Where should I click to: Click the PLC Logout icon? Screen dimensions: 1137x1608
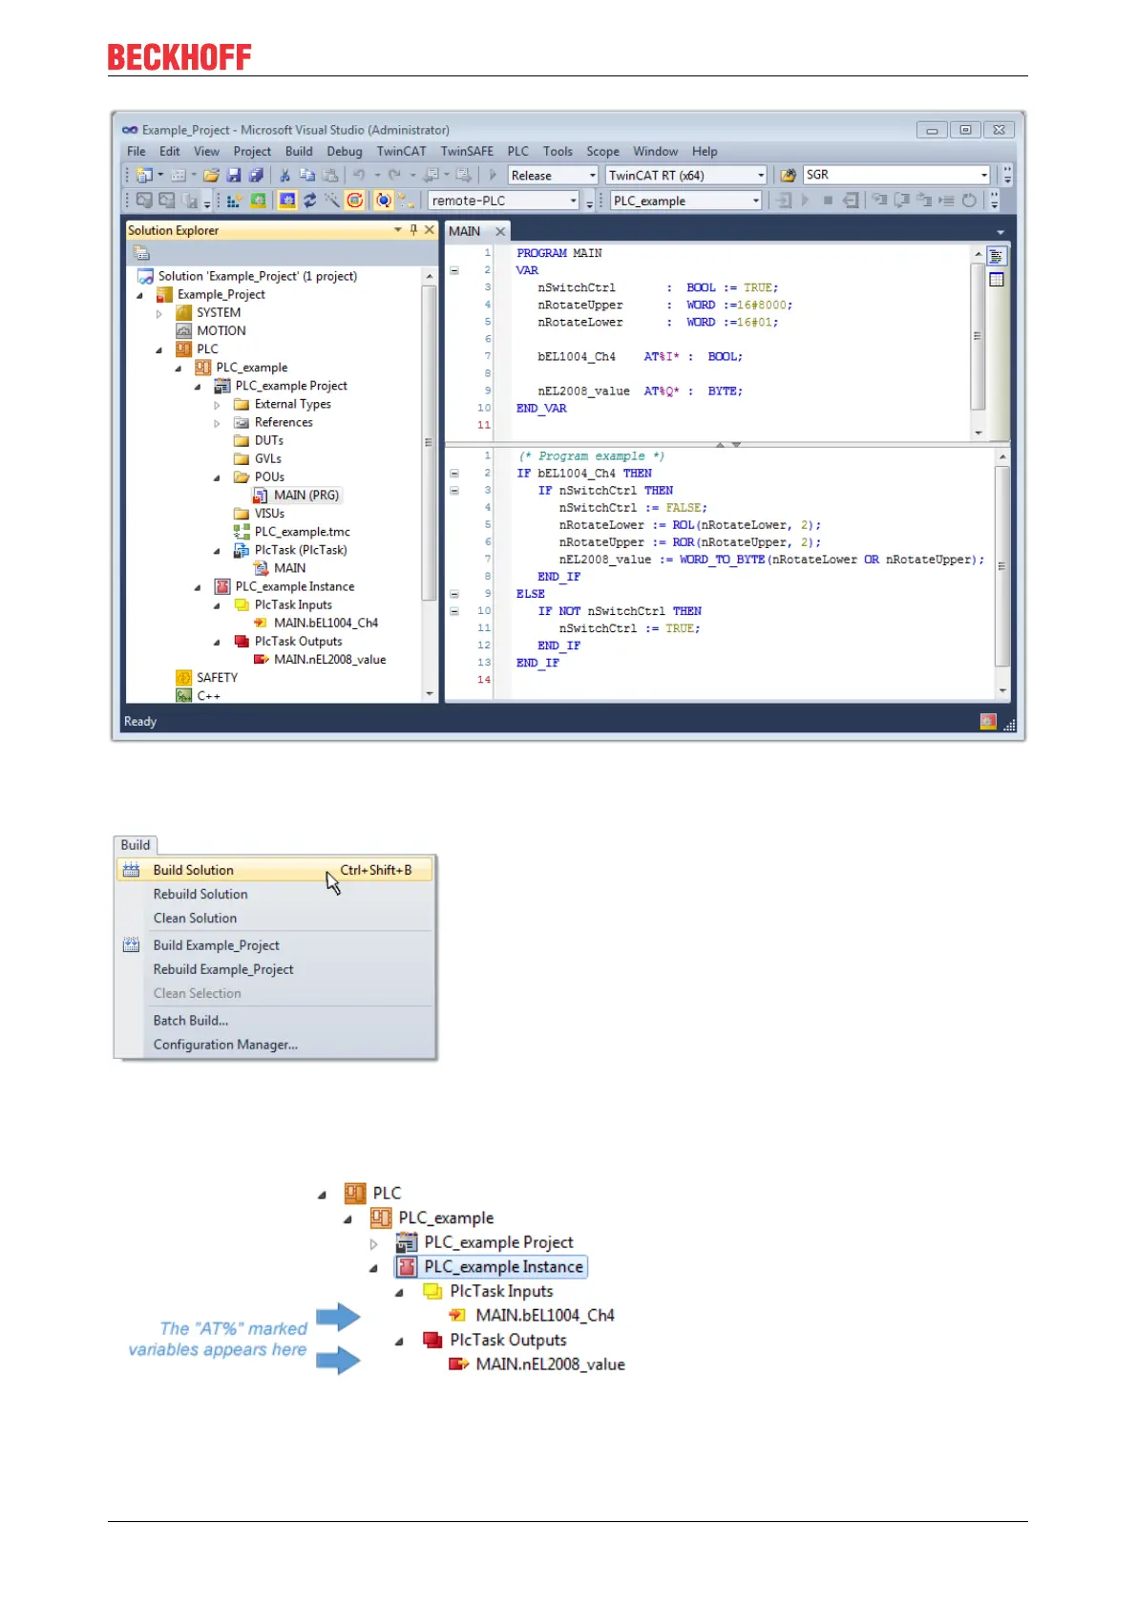coord(851,201)
